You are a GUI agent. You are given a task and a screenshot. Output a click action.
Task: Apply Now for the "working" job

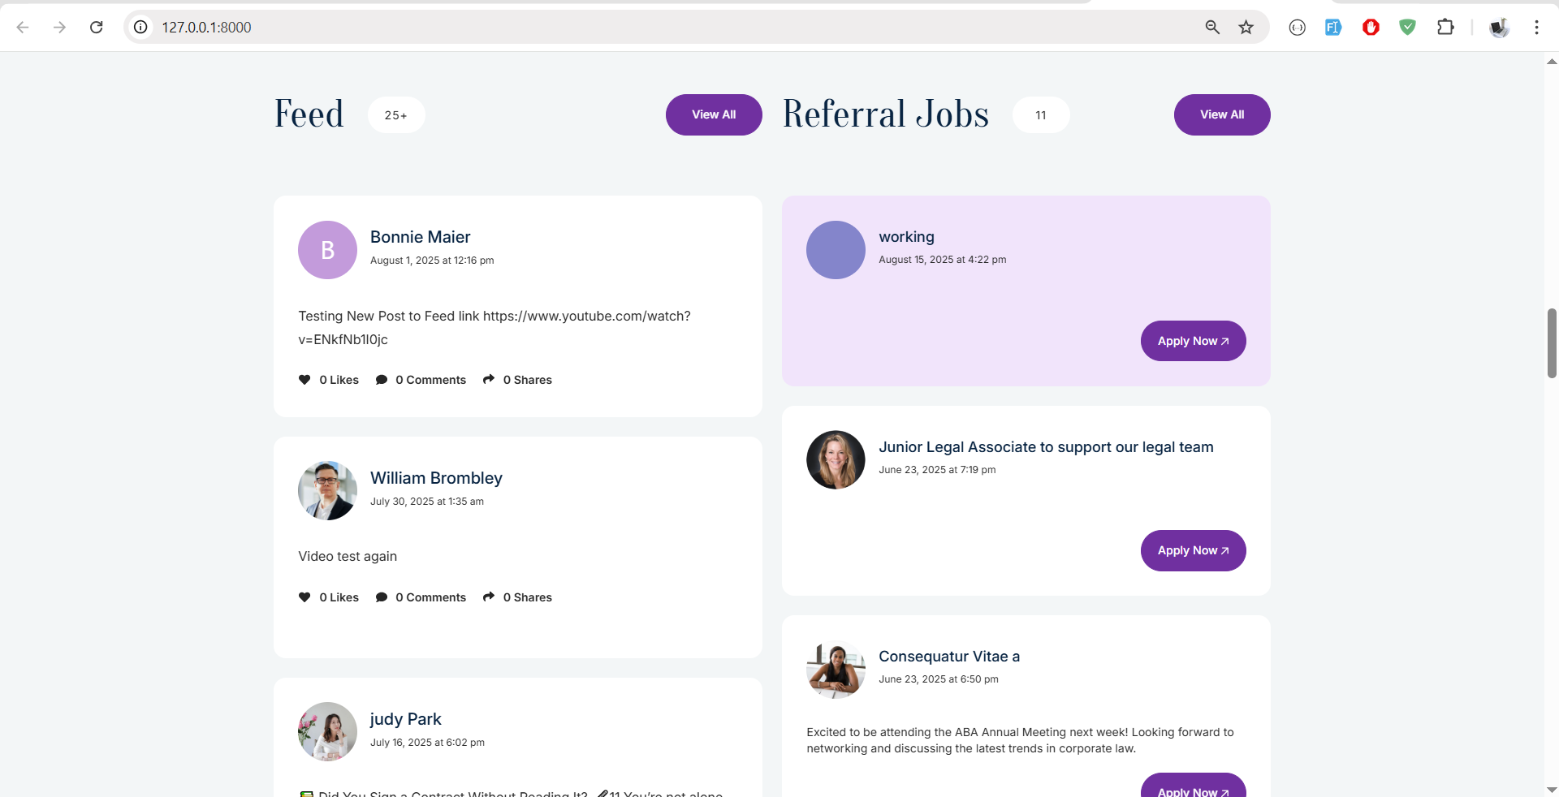1193,341
